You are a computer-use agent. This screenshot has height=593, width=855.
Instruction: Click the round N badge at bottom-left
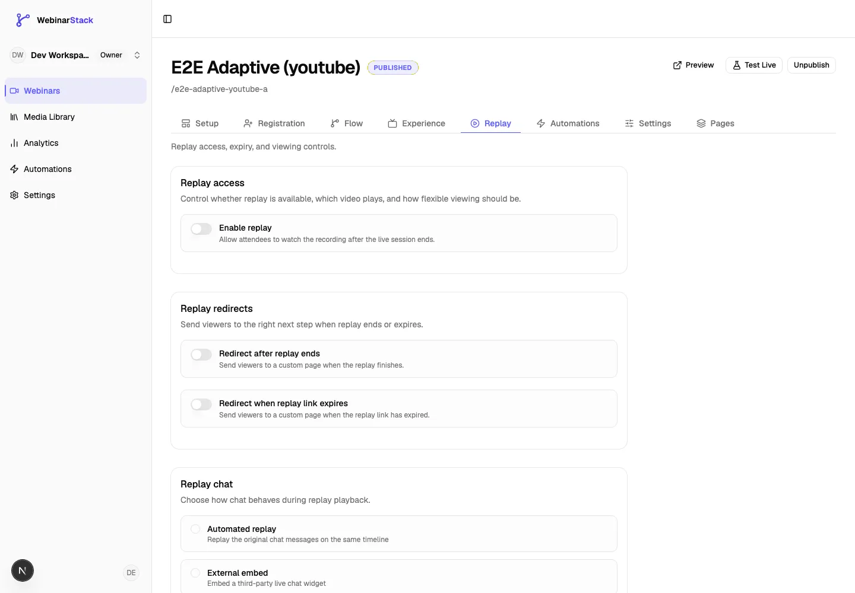pyautogui.click(x=23, y=570)
